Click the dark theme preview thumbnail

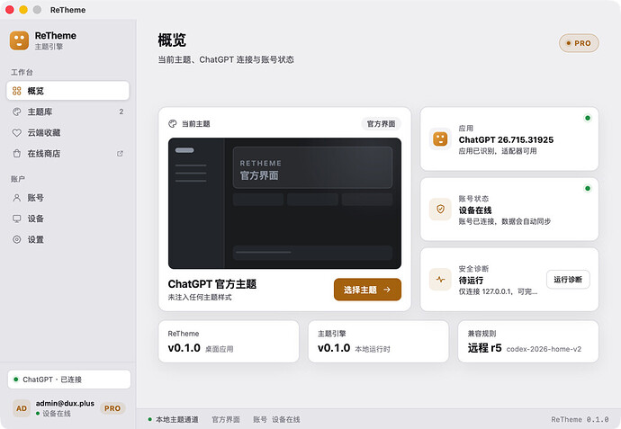coord(284,203)
